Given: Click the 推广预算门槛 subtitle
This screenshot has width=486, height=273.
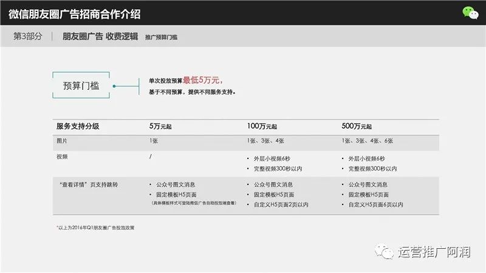Looking at the screenshot, I should [161, 37].
